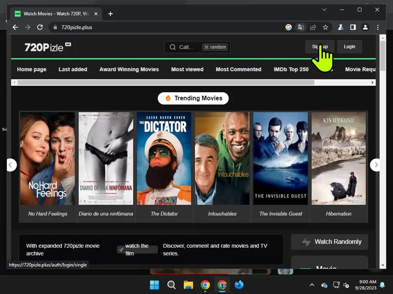The width and height of the screenshot is (393, 294).
Task: Open a new tab with plus button
Action: click(110, 14)
